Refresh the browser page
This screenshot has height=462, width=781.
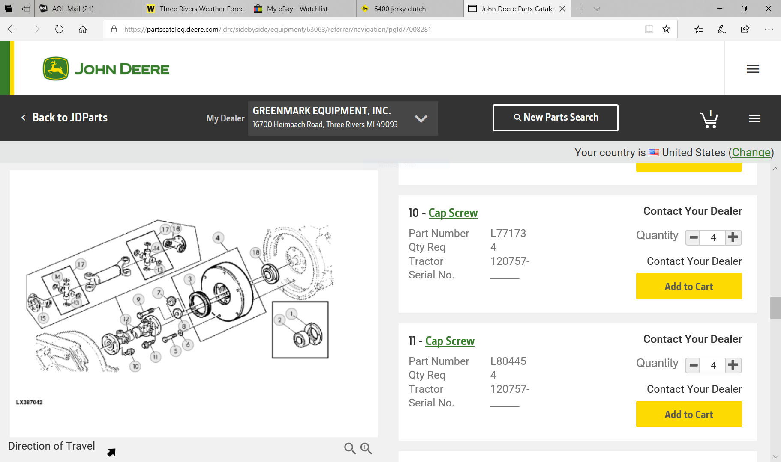click(x=59, y=29)
